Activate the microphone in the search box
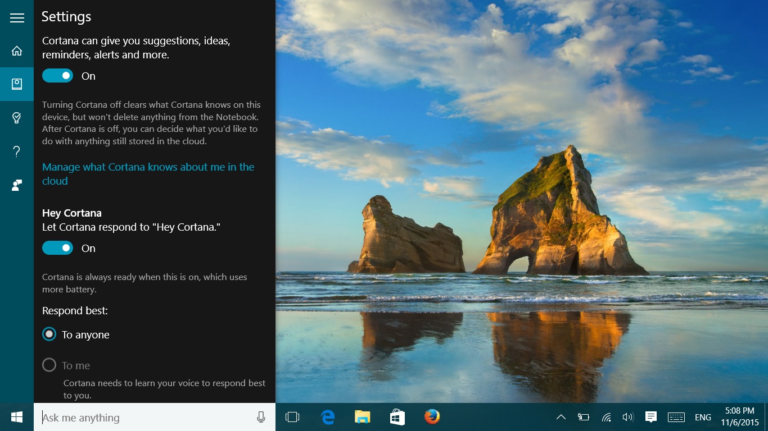This screenshot has width=768, height=431. (x=261, y=417)
